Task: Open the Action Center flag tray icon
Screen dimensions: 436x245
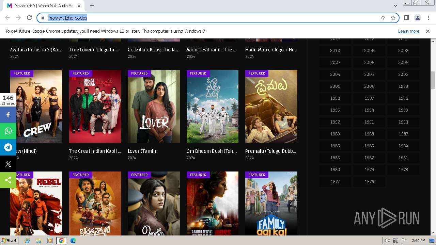Action: pos(404,241)
